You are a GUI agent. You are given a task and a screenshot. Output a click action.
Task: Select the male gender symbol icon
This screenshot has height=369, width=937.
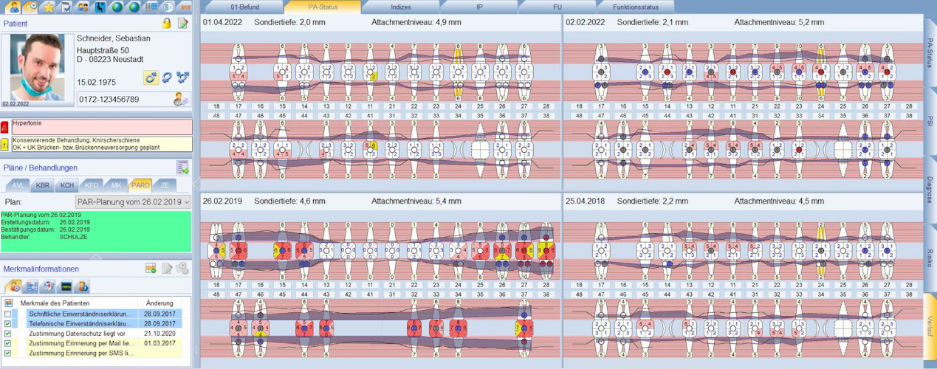150,77
